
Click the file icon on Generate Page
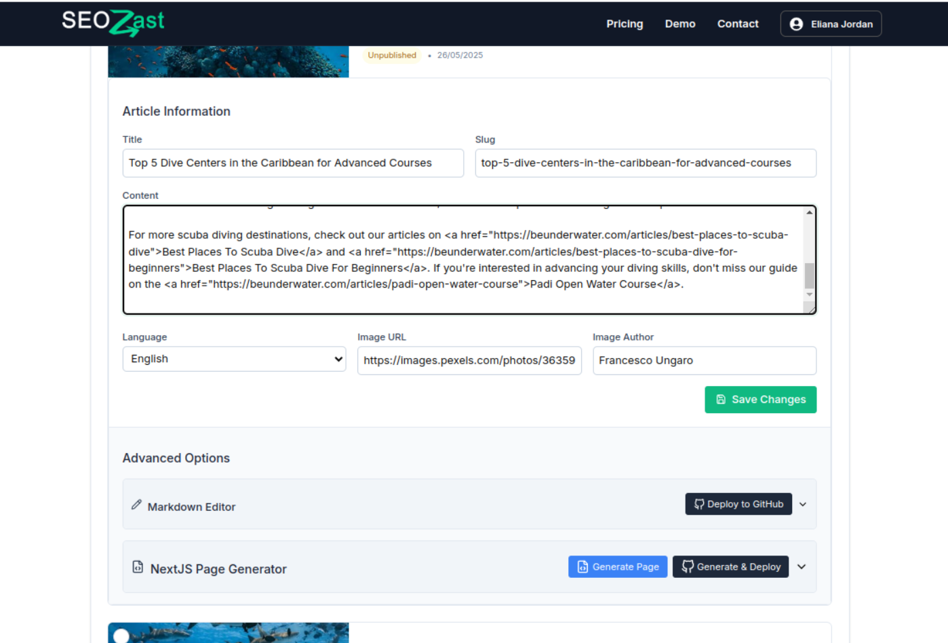point(582,567)
